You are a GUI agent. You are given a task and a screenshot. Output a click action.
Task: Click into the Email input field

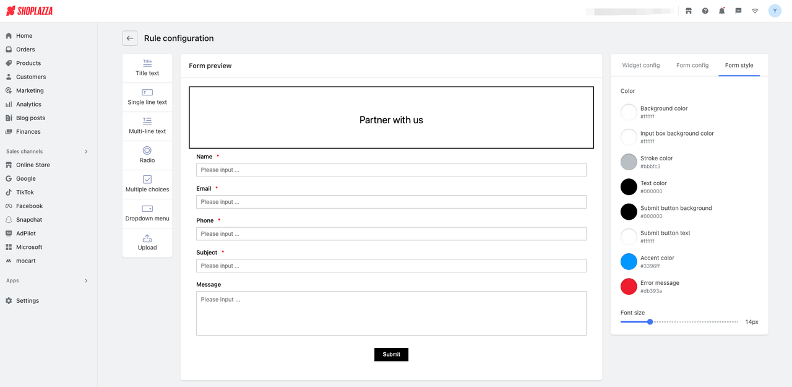[x=391, y=202]
